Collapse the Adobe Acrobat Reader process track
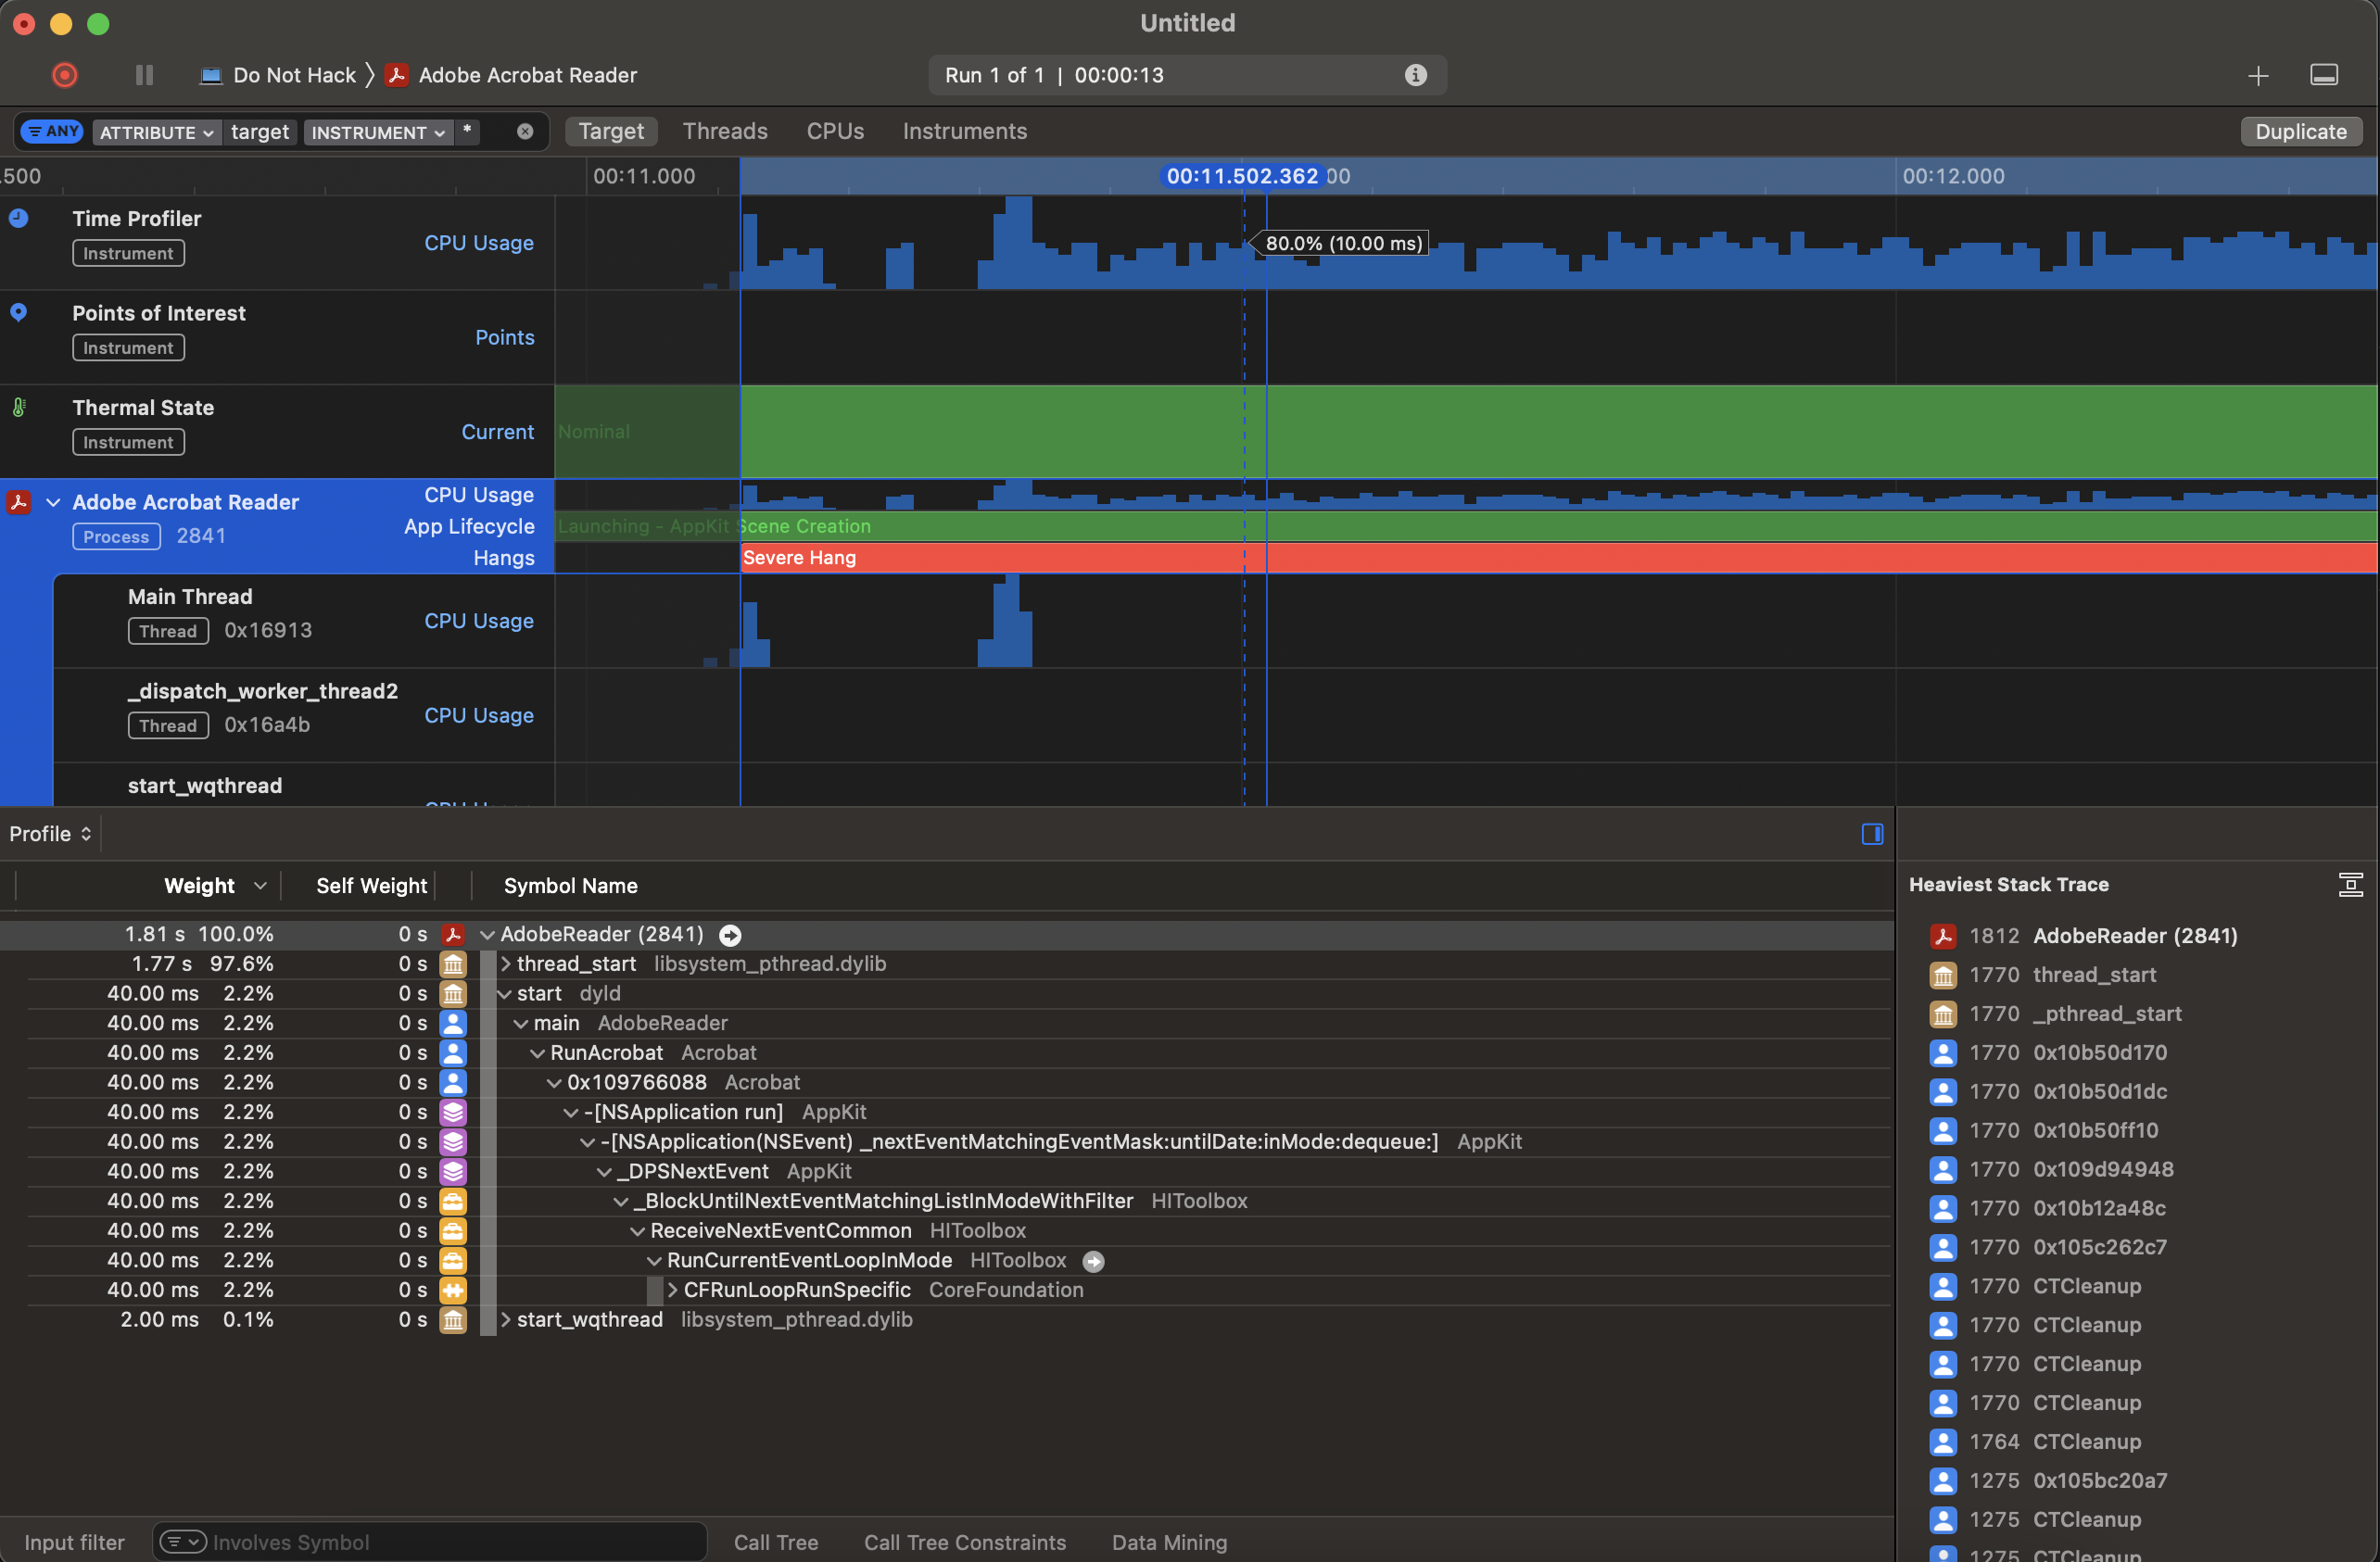 click(x=54, y=502)
